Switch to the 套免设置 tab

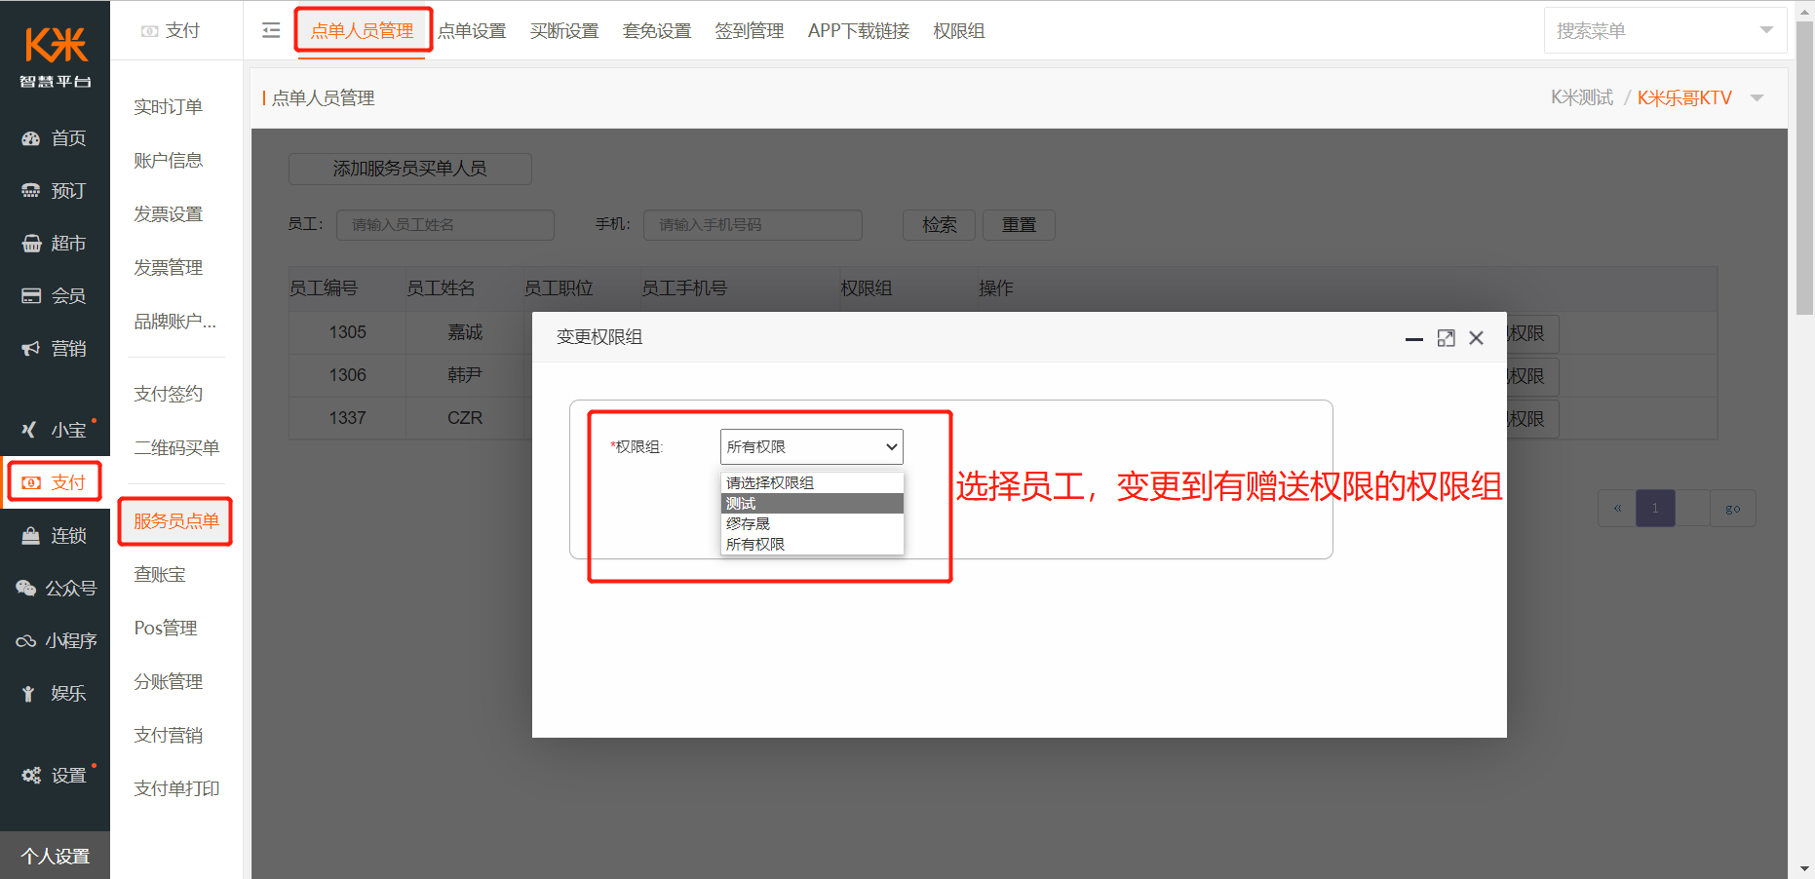pyautogui.click(x=657, y=31)
